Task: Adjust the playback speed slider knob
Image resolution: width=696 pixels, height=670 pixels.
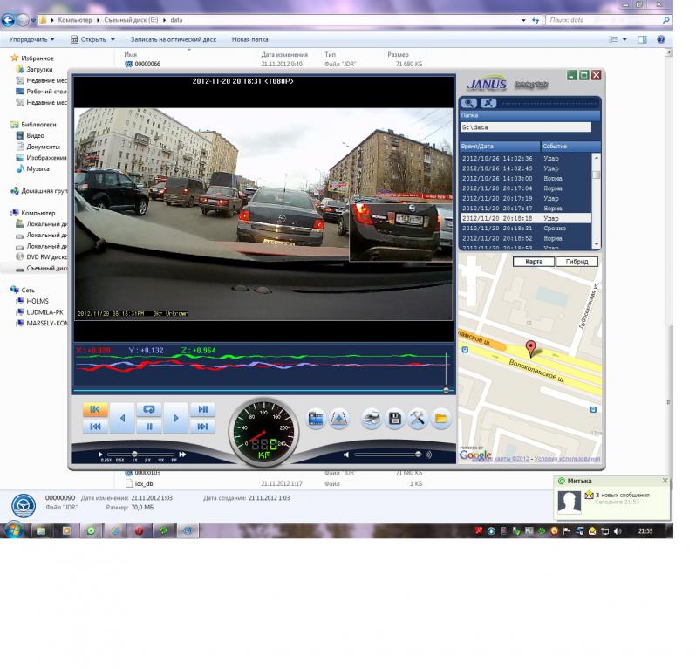Action: pos(134,455)
